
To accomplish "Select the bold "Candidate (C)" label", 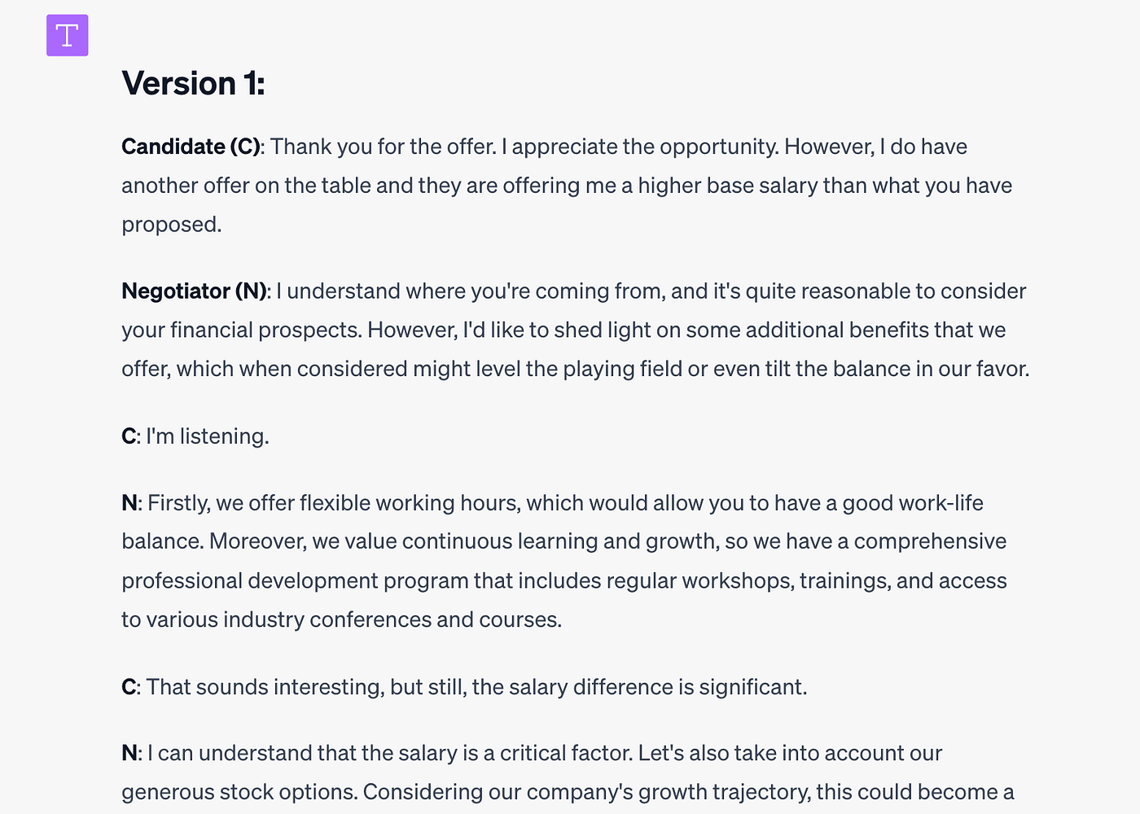I will point(191,147).
